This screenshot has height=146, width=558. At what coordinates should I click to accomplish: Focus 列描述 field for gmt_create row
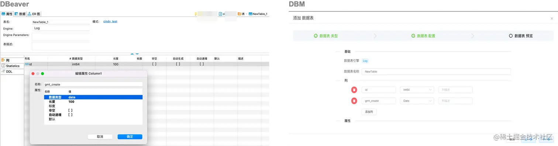[x=455, y=101]
